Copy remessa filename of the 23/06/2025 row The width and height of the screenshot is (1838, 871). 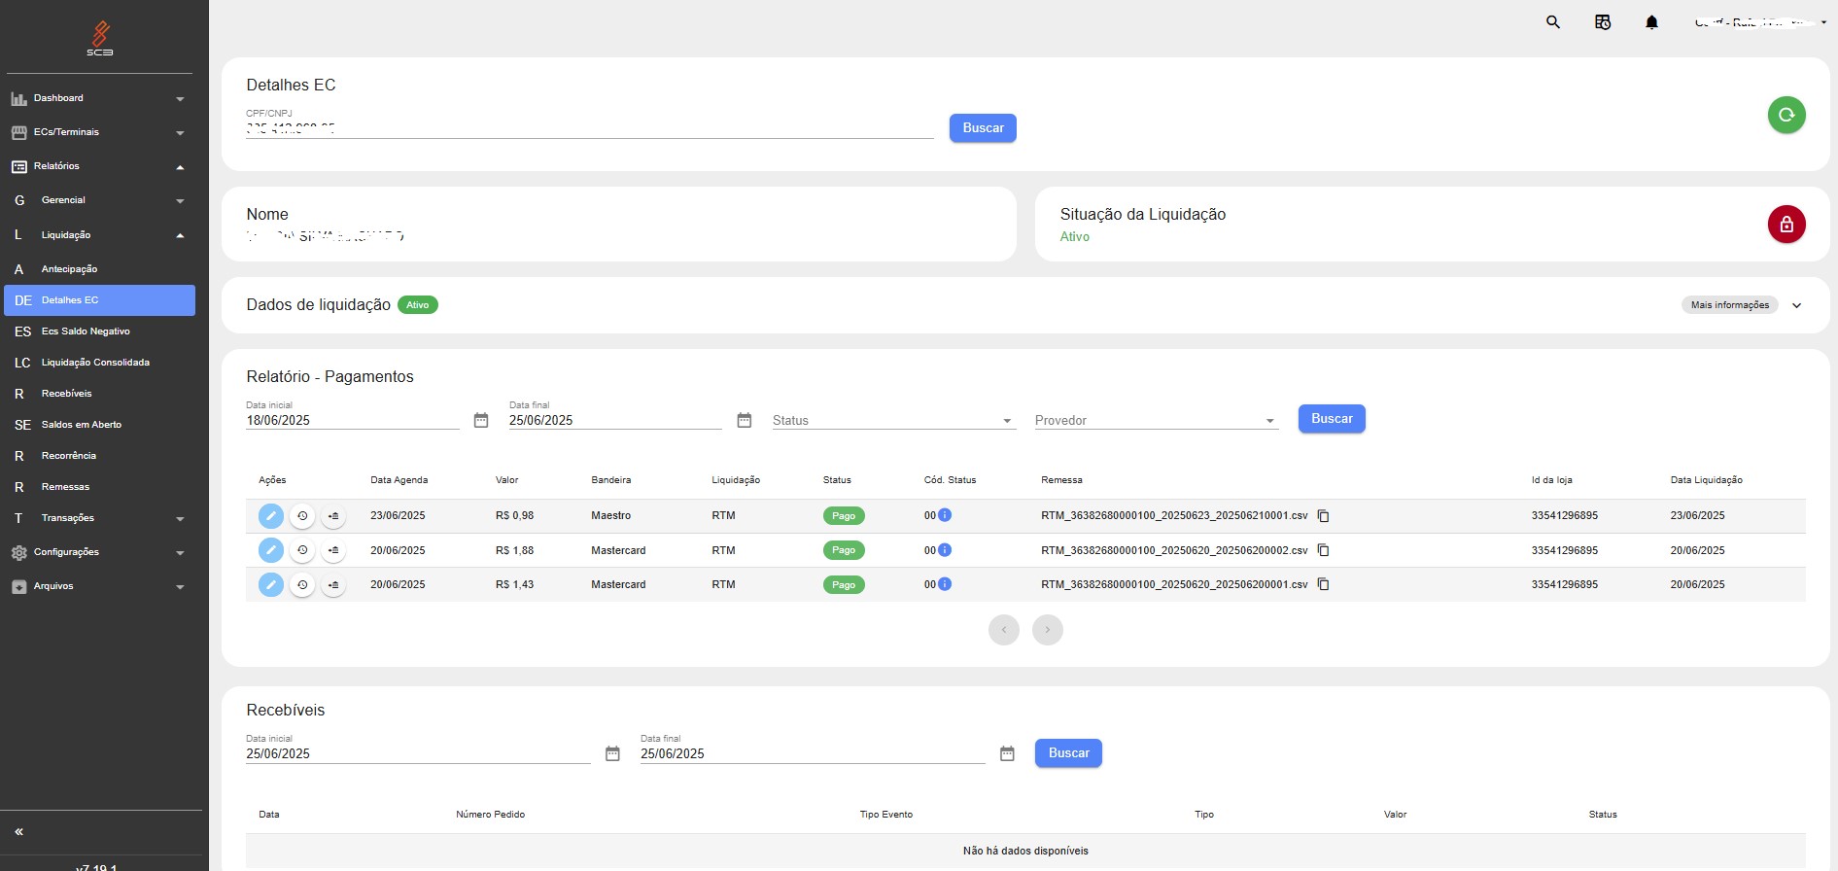pos(1323,516)
